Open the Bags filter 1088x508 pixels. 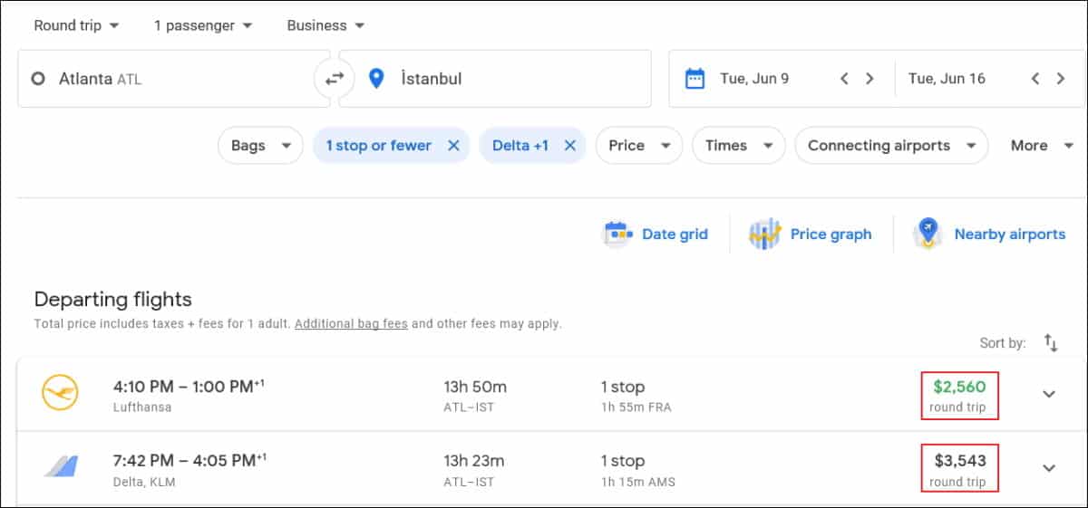[260, 146]
